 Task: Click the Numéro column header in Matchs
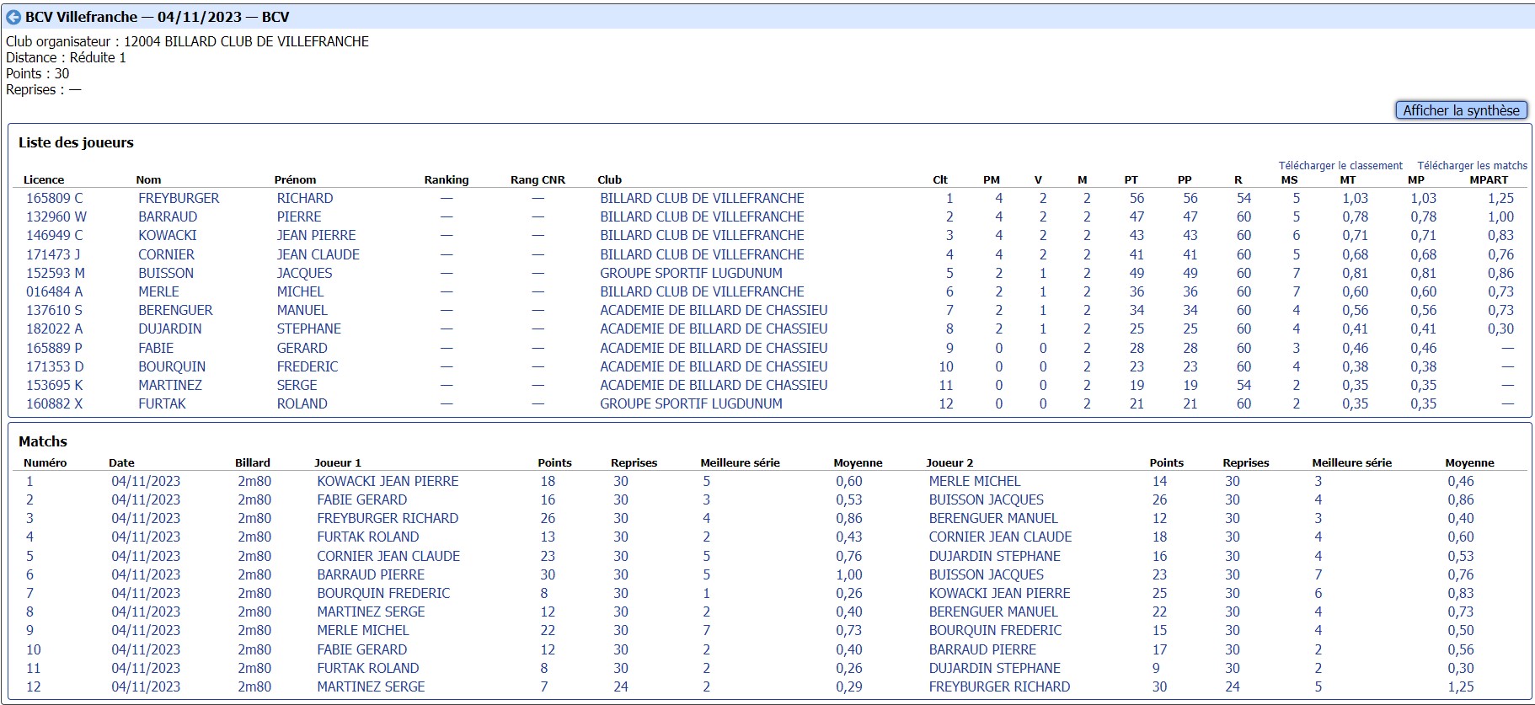tap(45, 462)
